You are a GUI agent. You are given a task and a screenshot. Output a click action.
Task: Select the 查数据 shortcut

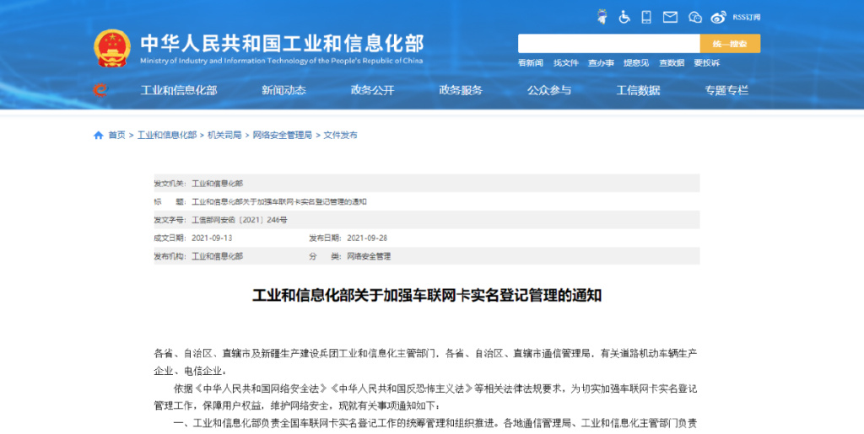tap(672, 62)
